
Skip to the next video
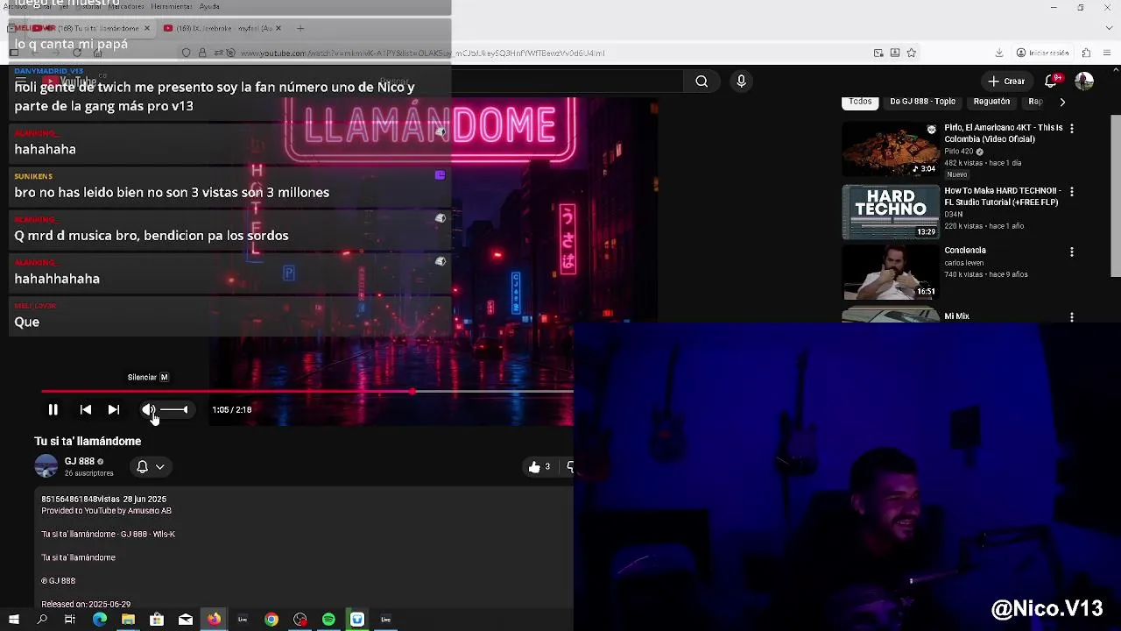coord(113,409)
